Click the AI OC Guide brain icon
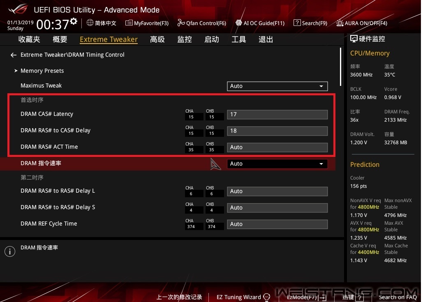423x302 pixels. tap(239, 23)
